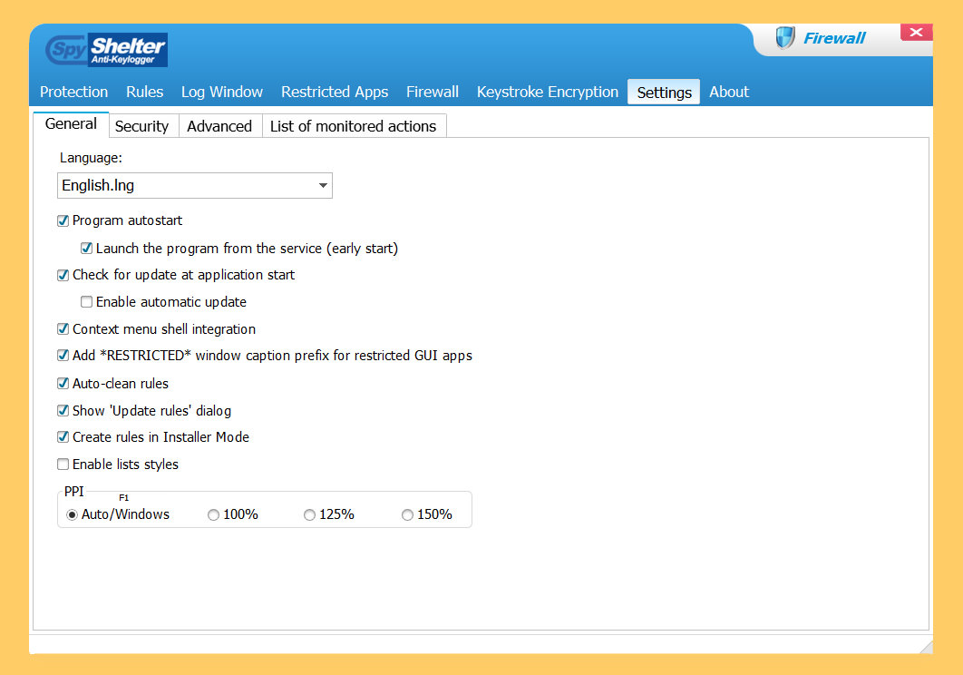Open List of monitored actions subtab
963x675 pixels.
pyautogui.click(x=353, y=126)
